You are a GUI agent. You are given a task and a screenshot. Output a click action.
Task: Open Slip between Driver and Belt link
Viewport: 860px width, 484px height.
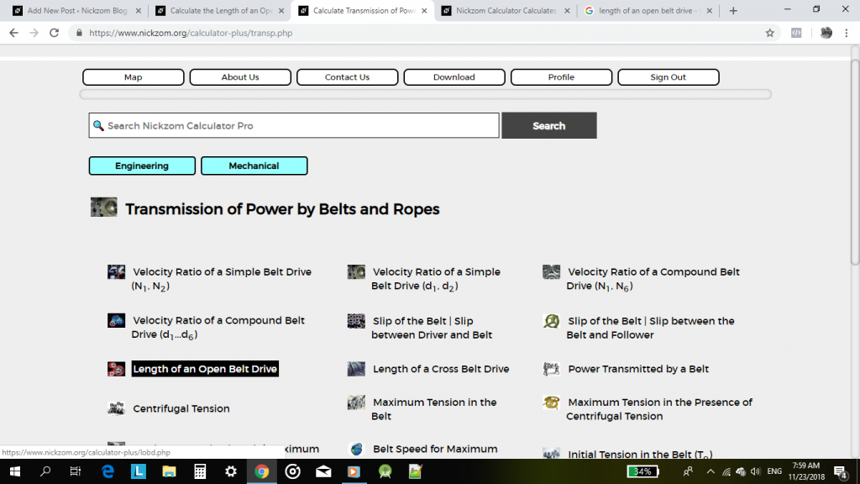point(432,328)
